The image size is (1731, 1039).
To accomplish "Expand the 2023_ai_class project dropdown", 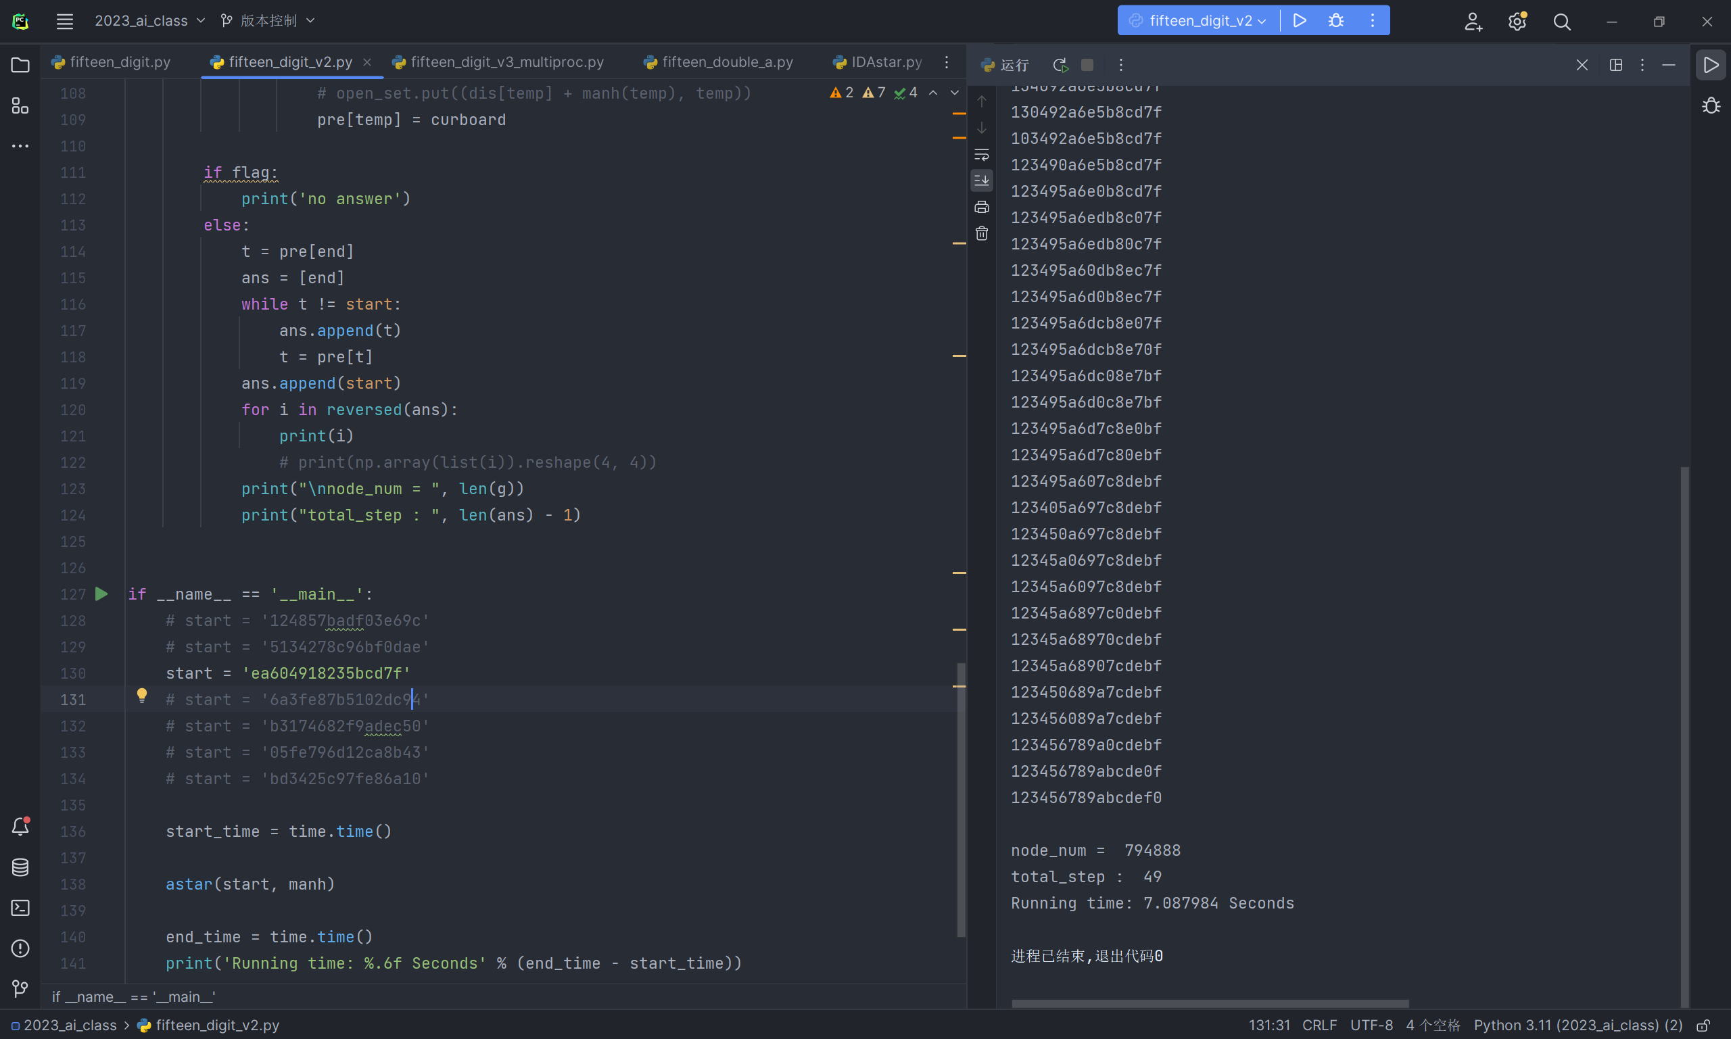I will pyautogui.click(x=150, y=21).
